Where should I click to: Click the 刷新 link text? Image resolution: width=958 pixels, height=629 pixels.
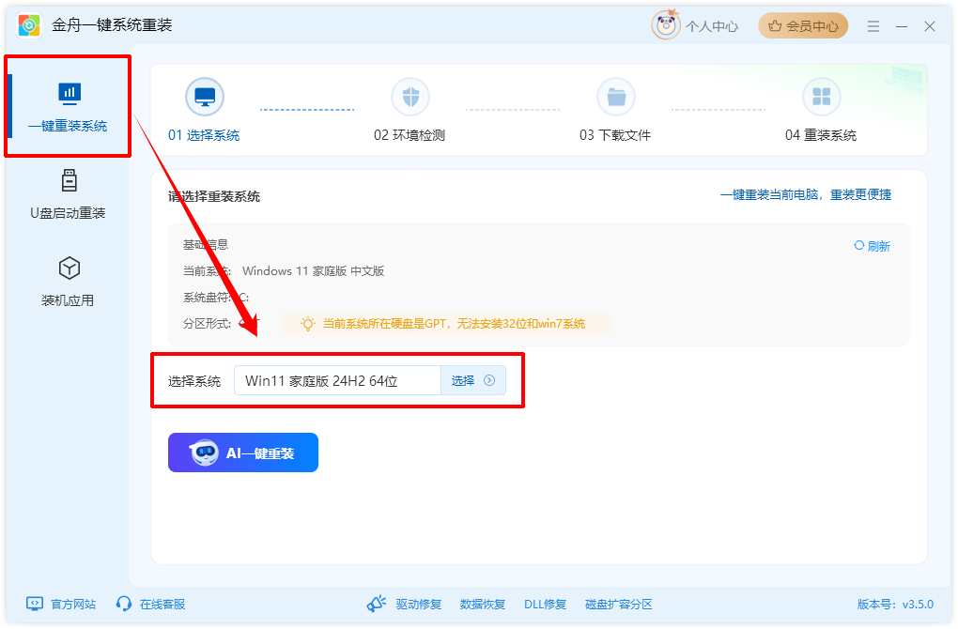878,246
